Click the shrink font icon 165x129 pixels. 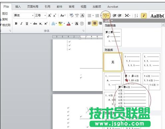(x=55, y=15)
